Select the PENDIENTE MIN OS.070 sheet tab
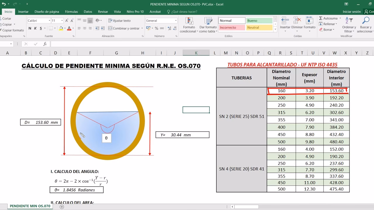374x210 pixels. 30,206
